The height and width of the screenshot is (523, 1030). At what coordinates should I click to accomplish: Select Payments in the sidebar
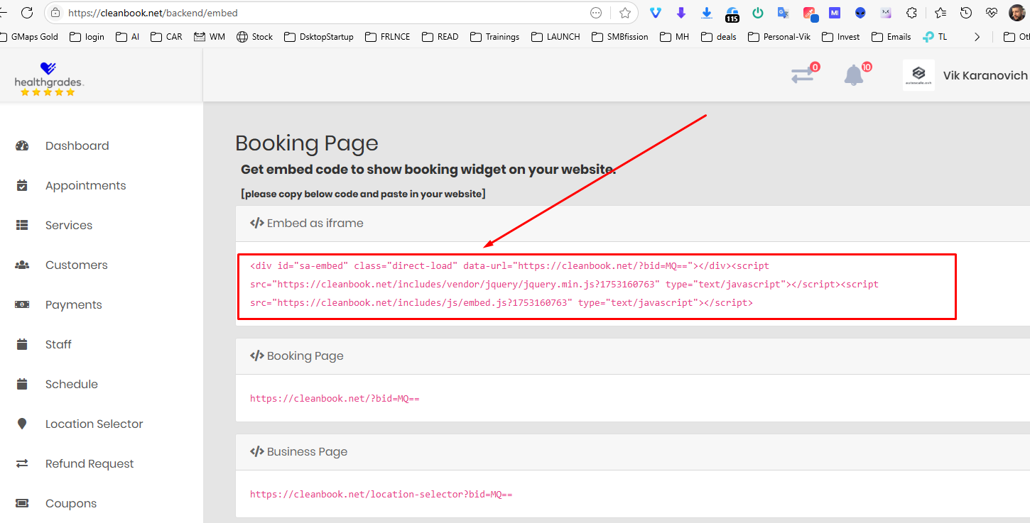[74, 304]
